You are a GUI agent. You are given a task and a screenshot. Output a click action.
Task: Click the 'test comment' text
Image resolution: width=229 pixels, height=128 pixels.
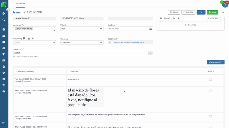(74, 79)
